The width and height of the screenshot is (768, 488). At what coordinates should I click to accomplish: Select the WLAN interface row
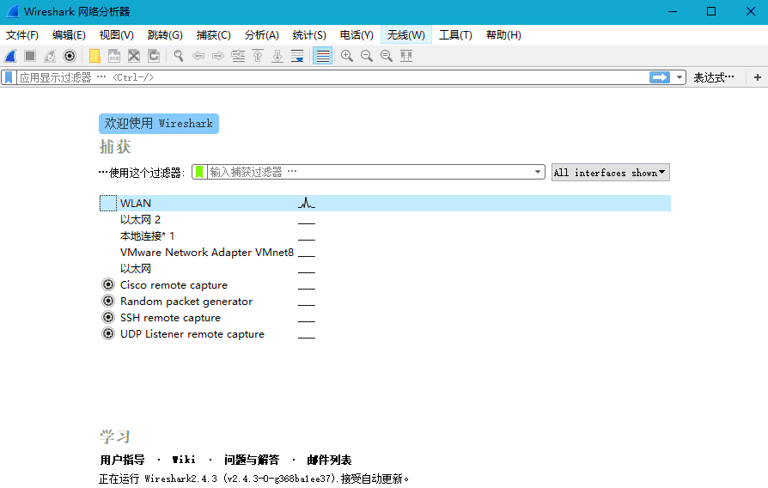point(385,204)
